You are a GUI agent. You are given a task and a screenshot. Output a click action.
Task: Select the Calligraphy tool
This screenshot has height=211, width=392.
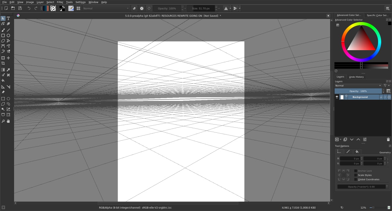(x=9, y=24)
